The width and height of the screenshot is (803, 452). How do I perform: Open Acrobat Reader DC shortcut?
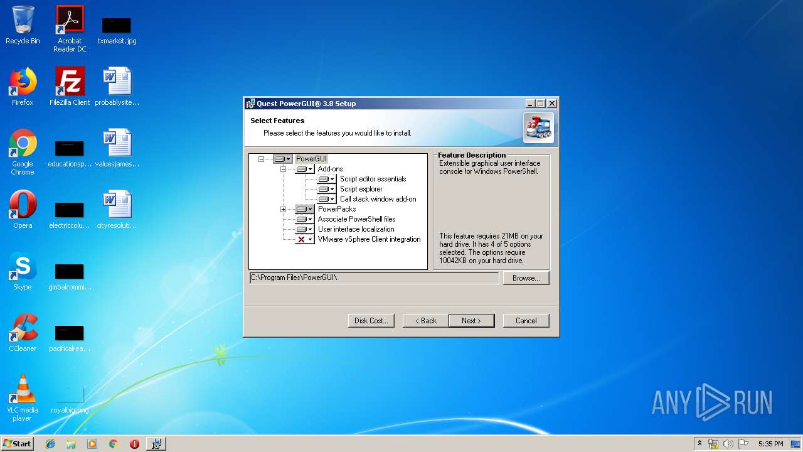point(70,29)
